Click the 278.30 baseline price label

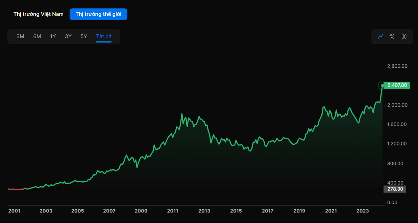coord(395,189)
